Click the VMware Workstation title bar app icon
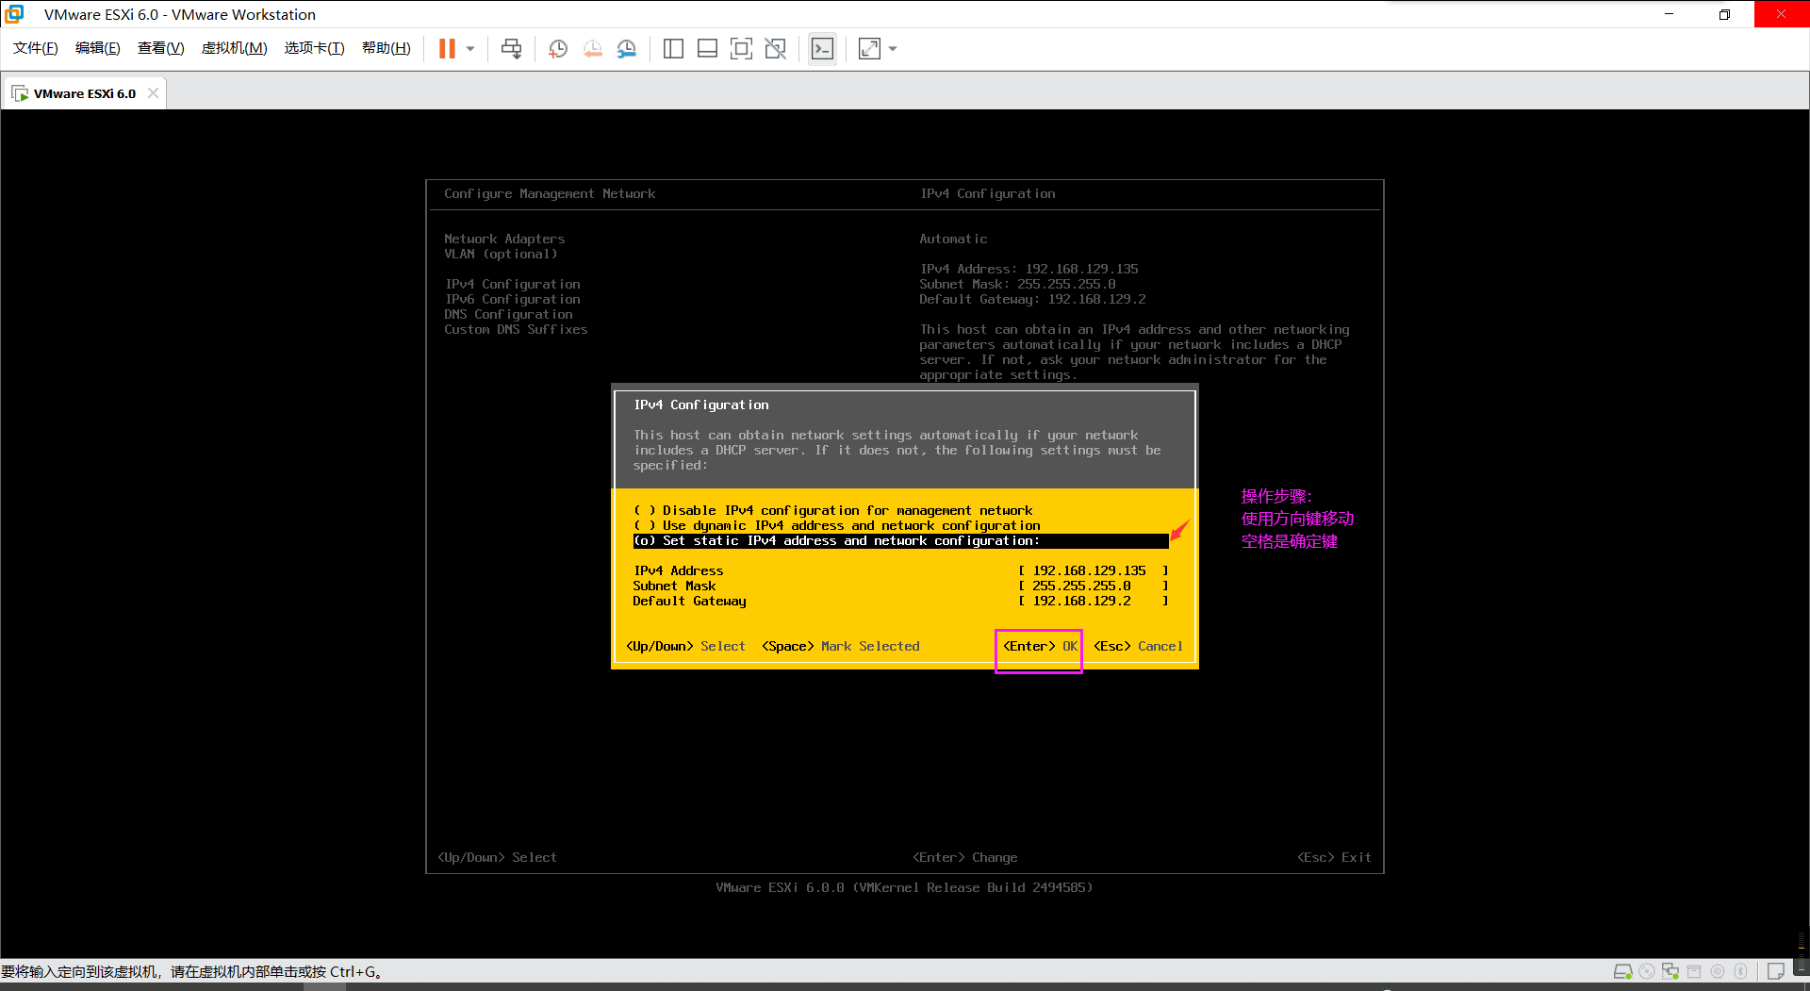 14,14
